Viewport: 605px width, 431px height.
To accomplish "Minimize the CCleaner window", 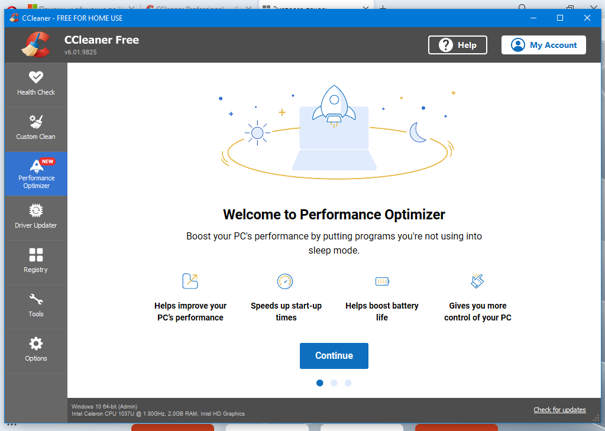I will [533, 18].
